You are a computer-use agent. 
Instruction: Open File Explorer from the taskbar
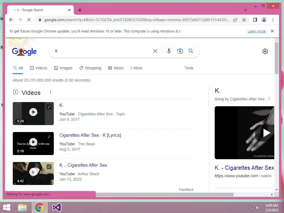[x=22, y=207]
